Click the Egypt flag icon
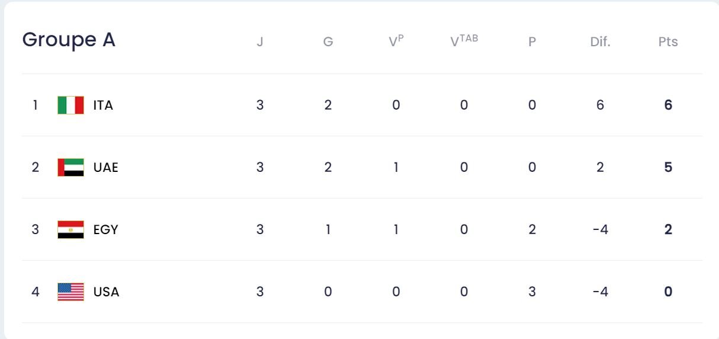The width and height of the screenshot is (719, 339). click(70, 230)
